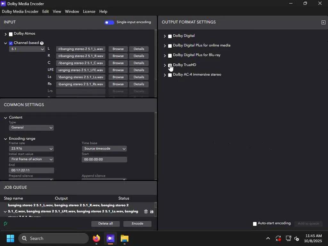Click the End timecode field
Screen dimensions: 328x246
pyautogui.click(x=31, y=170)
